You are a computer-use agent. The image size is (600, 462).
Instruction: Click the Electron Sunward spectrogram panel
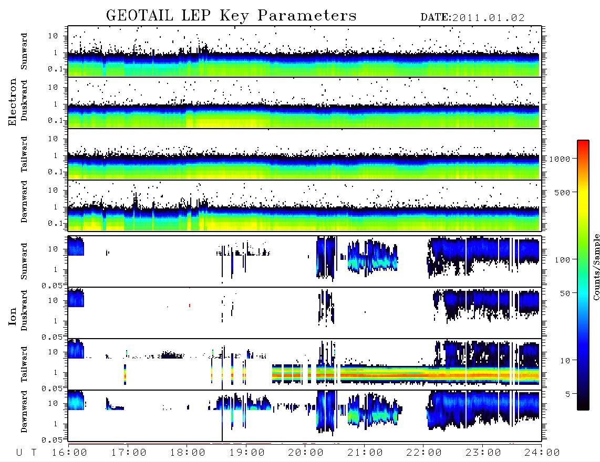point(305,51)
